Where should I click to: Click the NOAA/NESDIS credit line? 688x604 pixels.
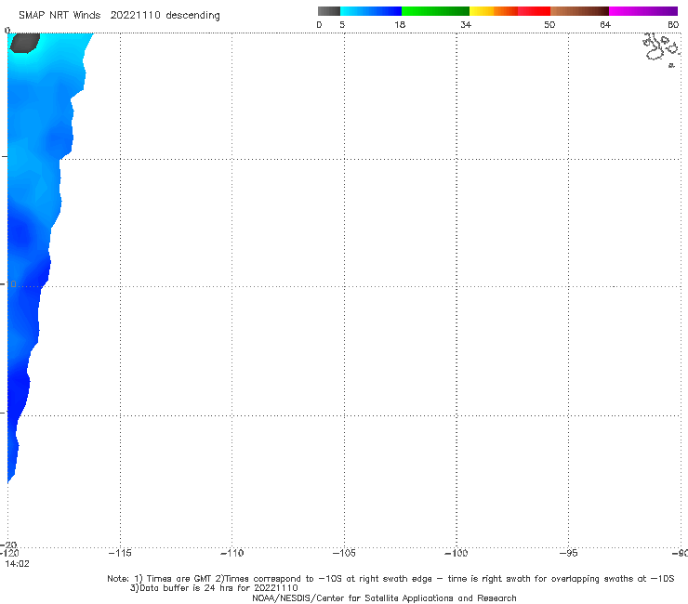click(384, 597)
